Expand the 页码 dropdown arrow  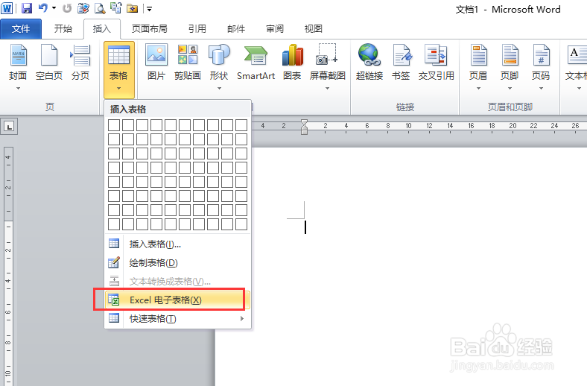tap(541, 89)
